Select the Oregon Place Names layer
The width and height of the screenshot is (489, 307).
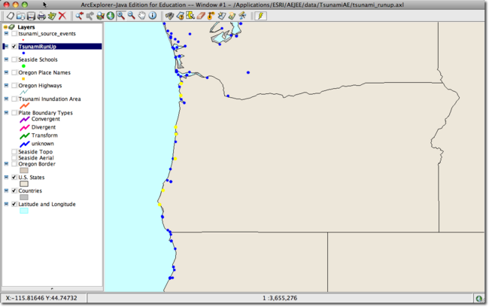click(x=44, y=72)
